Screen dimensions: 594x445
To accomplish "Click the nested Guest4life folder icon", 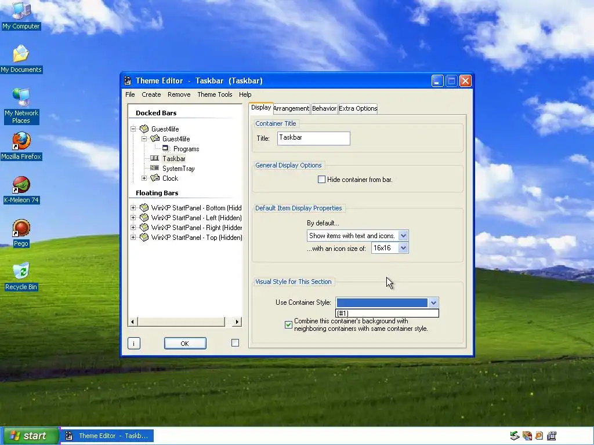I will (155, 138).
